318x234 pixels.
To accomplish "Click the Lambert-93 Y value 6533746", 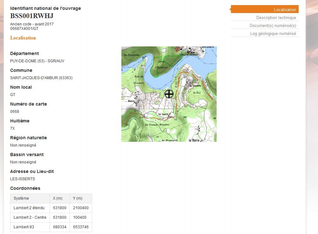I will 81,227.
